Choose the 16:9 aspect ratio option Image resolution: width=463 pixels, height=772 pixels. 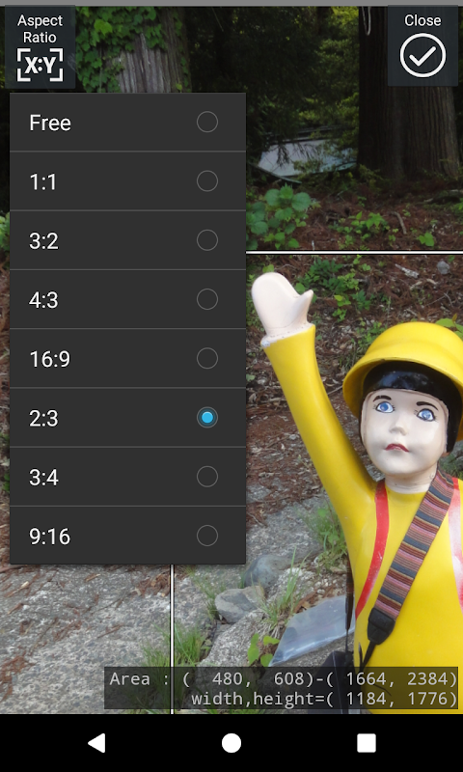click(128, 358)
